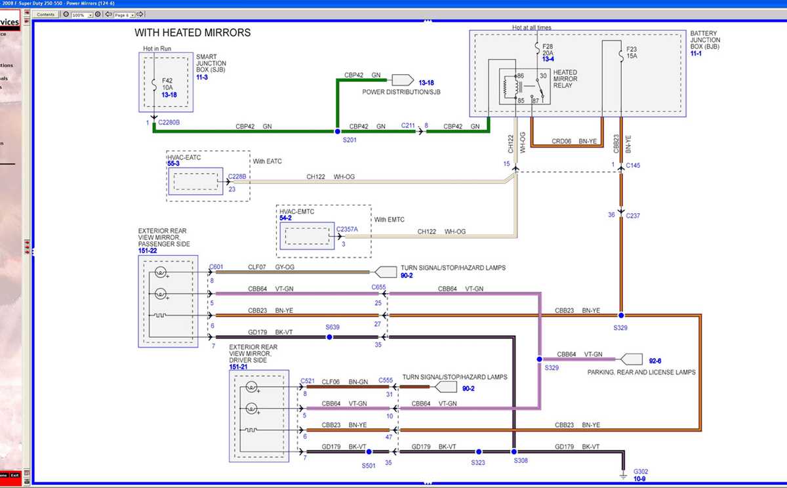
Task: Click fuse label F23 15A
Action: pos(632,52)
